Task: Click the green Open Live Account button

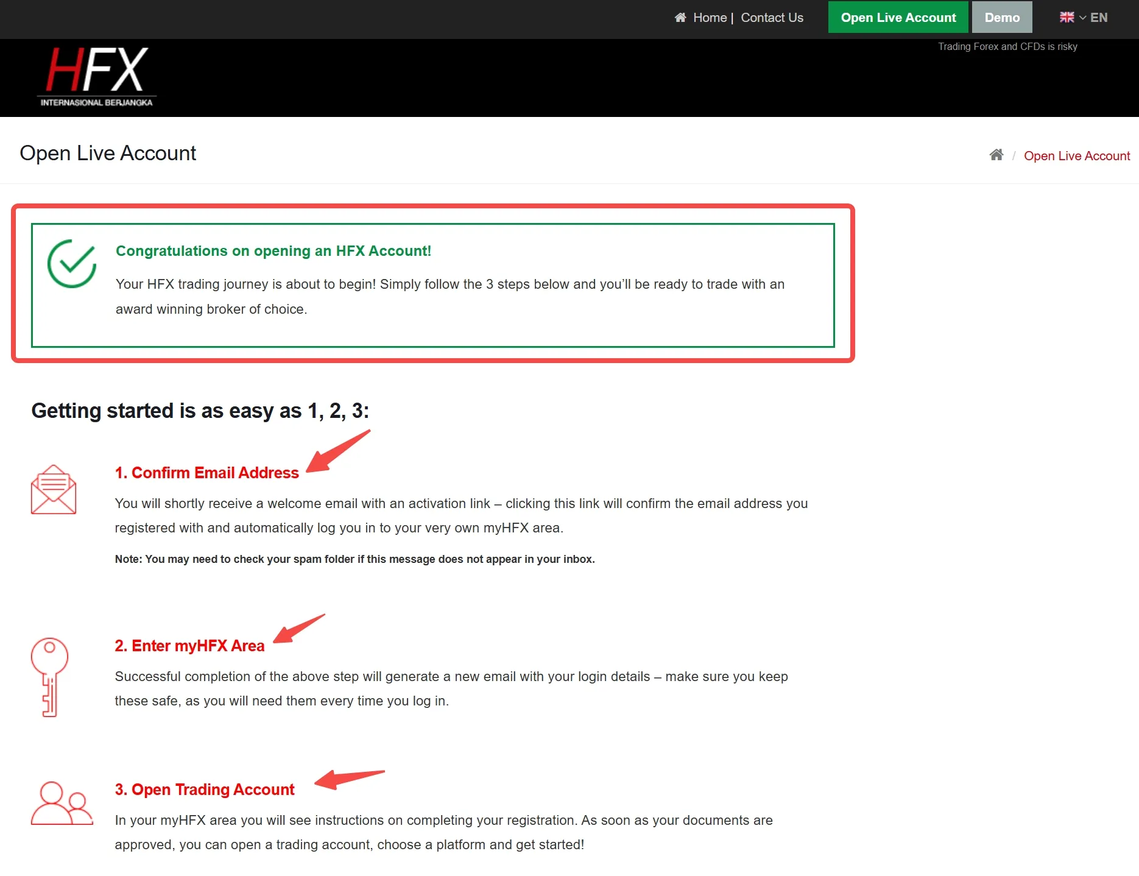Action: click(898, 18)
